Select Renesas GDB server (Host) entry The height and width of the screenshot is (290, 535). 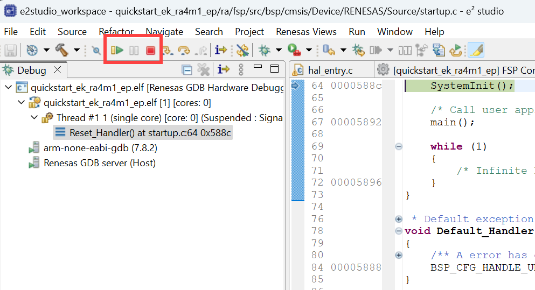[92, 163]
